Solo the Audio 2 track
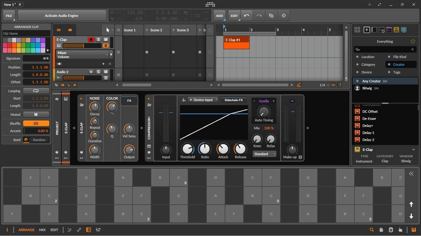 pyautogui.click(x=98, y=72)
